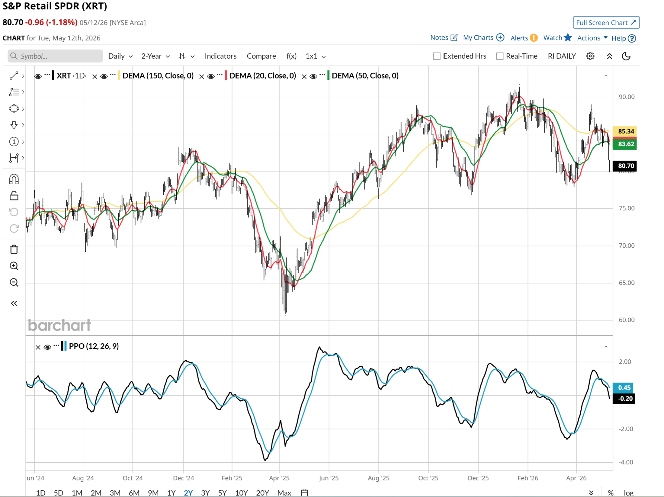Screen dimensions: 664x497
Task: Hide the DEMA (150, Close, 0) indicator
Action: [x=104, y=76]
